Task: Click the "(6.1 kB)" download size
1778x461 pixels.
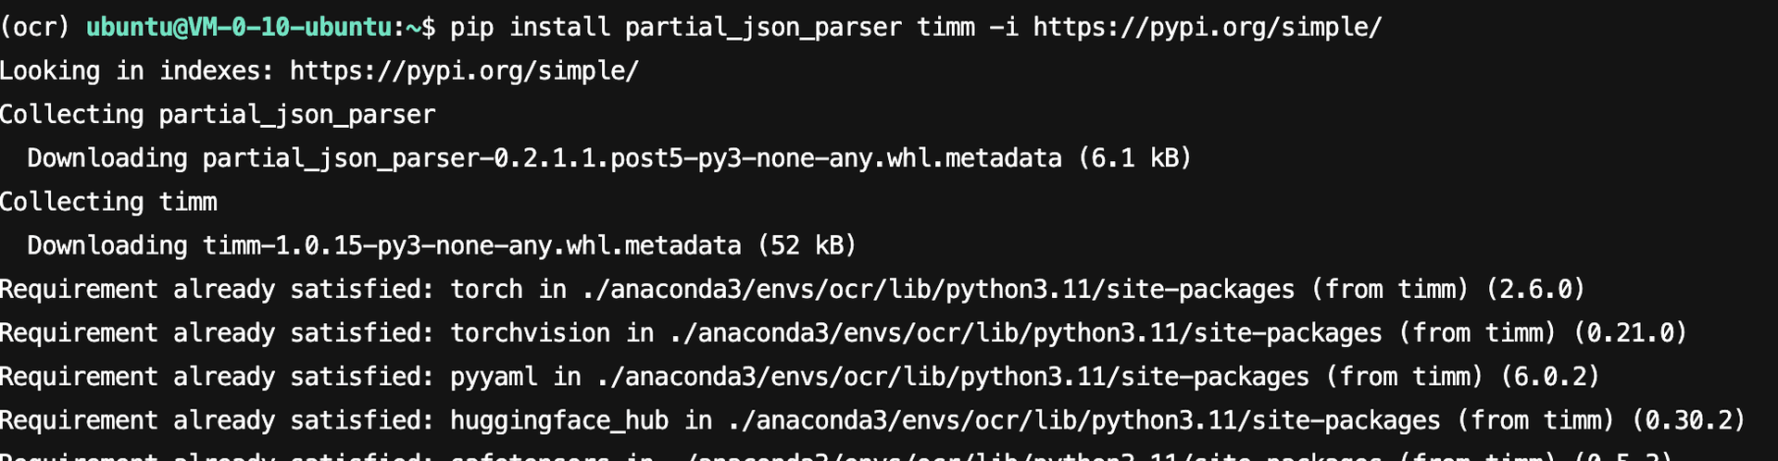Action: pos(1134,158)
